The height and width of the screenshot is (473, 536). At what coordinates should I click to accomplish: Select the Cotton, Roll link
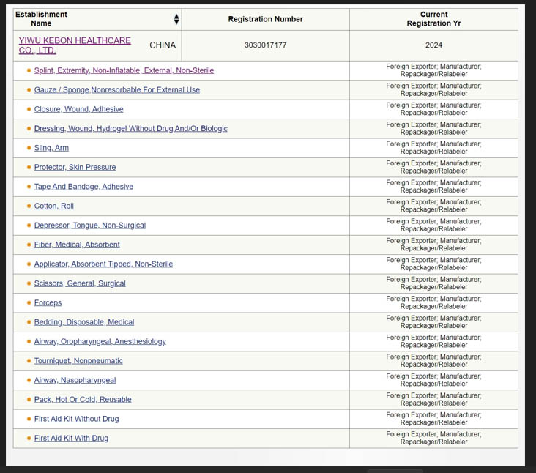coord(53,206)
